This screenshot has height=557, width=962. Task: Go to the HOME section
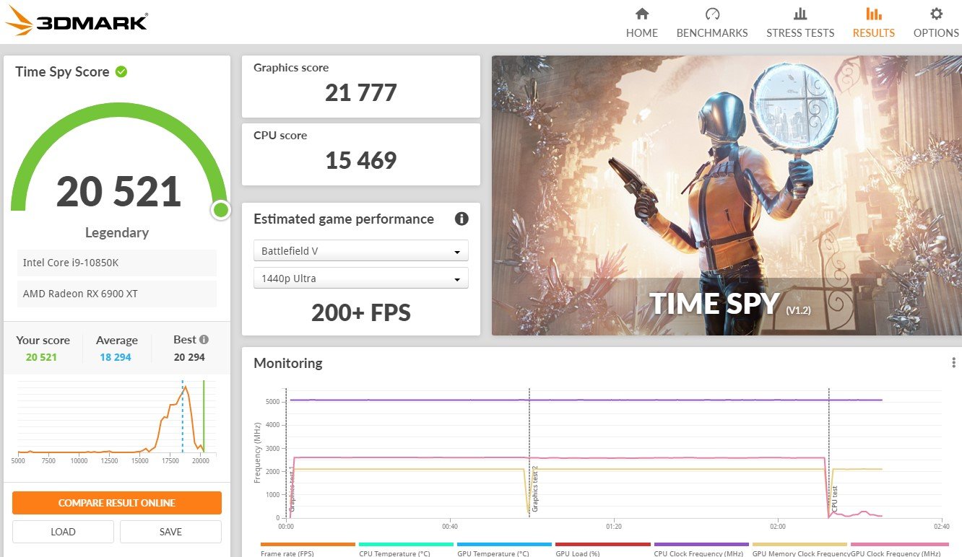click(x=641, y=23)
